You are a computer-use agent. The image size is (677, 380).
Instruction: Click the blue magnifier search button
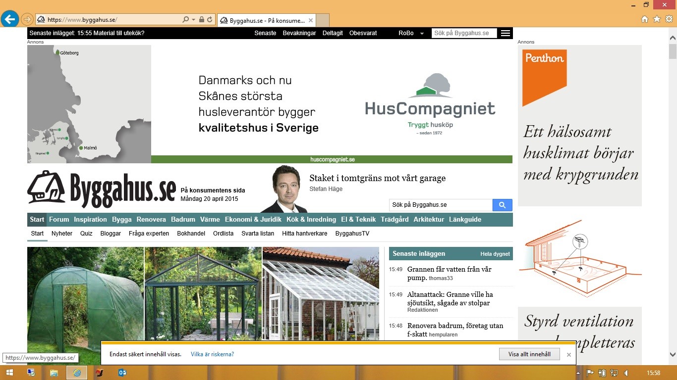[502, 205]
